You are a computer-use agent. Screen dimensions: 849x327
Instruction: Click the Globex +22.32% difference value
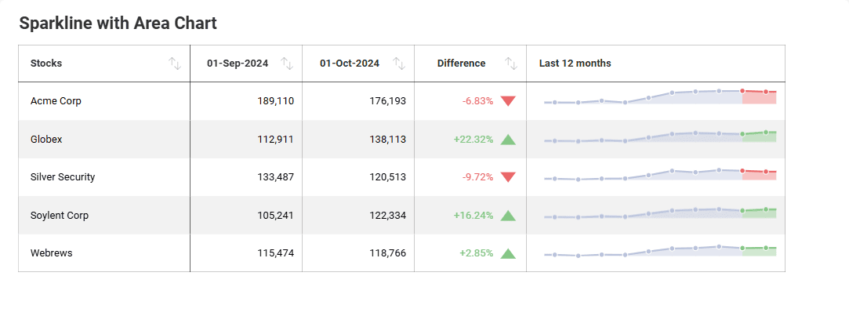point(473,139)
